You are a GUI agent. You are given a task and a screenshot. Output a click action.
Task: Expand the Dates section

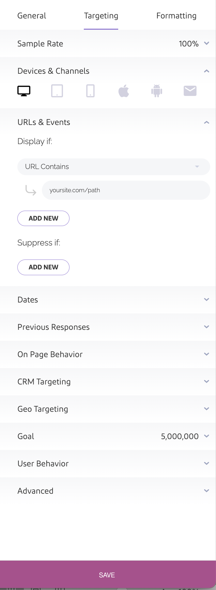click(x=206, y=299)
